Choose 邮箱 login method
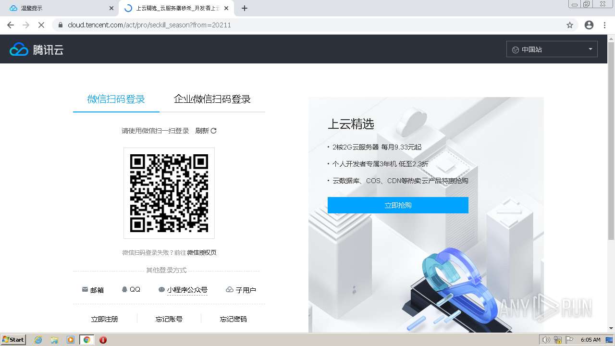The width and height of the screenshot is (615, 346). [x=93, y=290]
